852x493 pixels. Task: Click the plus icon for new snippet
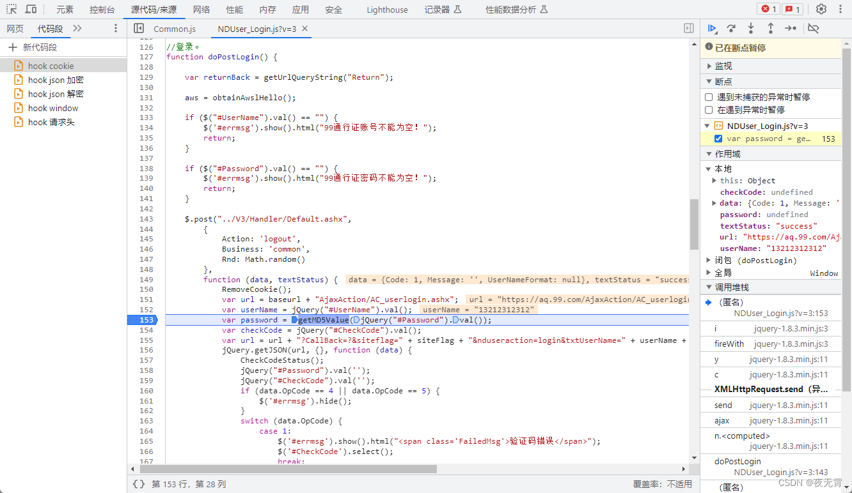tap(12, 47)
